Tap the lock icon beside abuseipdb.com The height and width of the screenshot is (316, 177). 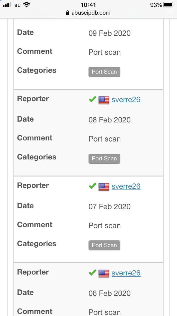[68, 13]
